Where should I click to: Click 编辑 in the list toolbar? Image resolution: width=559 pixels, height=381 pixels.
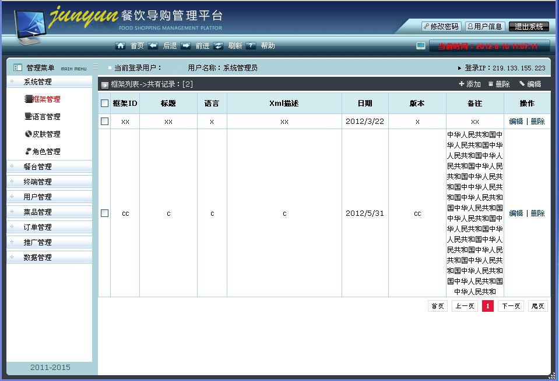tap(530, 84)
